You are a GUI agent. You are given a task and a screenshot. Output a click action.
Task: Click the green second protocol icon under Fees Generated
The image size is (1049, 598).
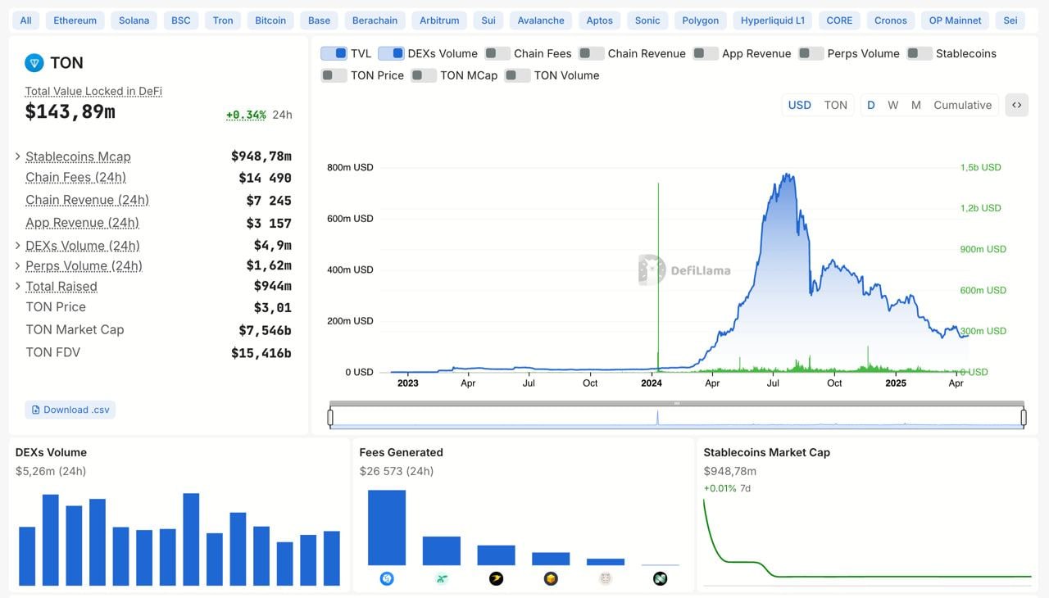[442, 578]
